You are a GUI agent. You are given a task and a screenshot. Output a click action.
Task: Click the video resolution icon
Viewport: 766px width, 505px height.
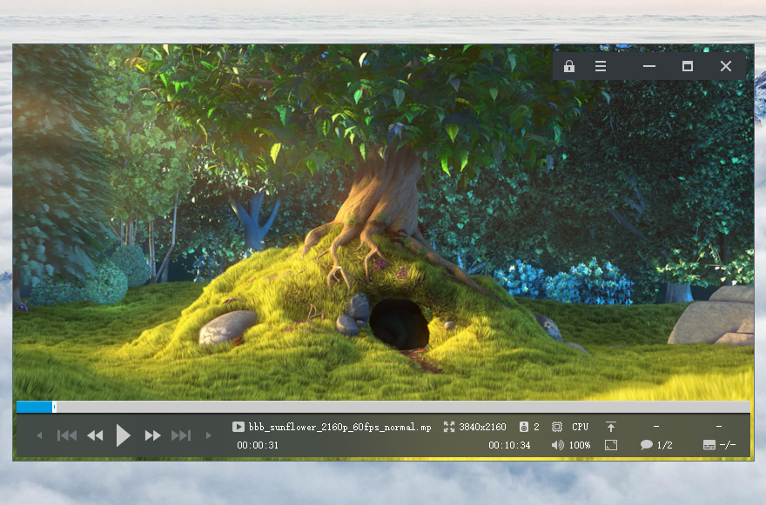click(x=448, y=427)
